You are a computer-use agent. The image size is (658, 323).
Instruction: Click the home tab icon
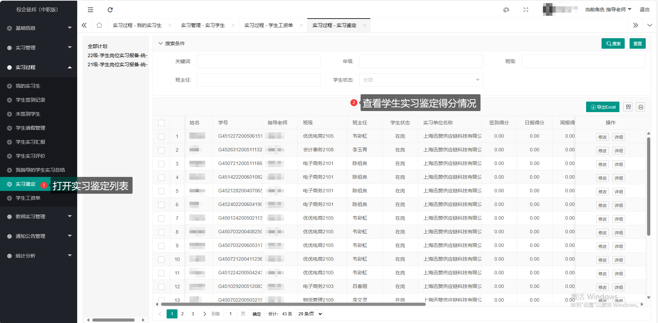[x=99, y=25]
